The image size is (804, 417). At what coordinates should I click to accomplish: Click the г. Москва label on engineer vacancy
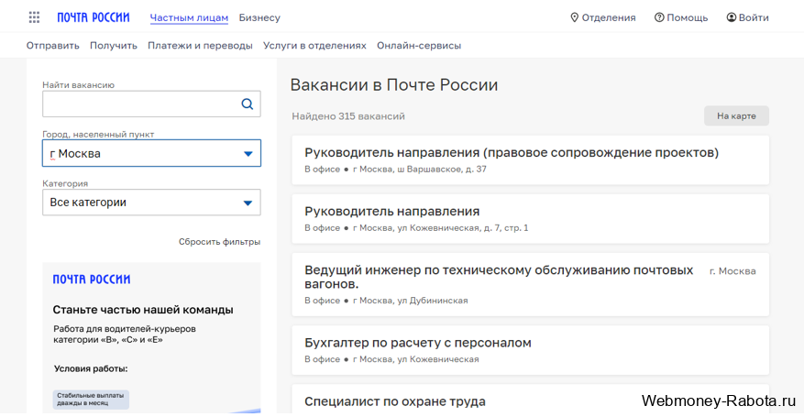tap(732, 271)
